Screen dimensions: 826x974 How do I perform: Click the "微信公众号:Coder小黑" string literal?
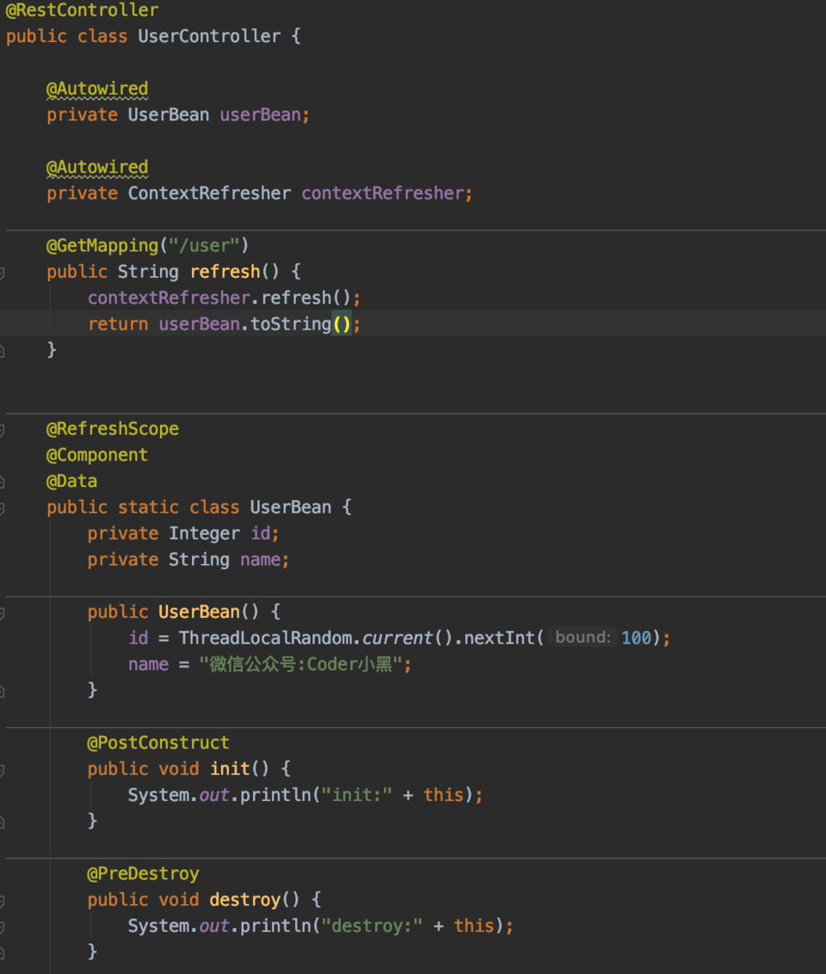(301, 664)
